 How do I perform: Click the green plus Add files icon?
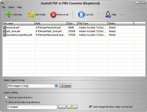click(x=9, y=14)
